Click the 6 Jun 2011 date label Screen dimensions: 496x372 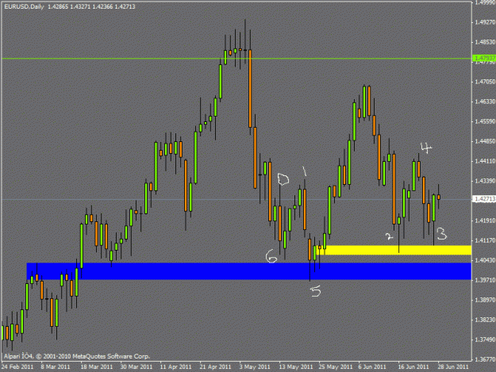[x=372, y=367]
